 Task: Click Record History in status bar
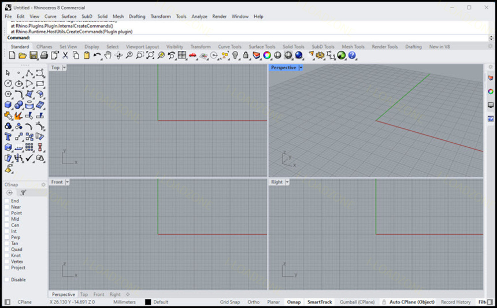click(x=456, y=302)
